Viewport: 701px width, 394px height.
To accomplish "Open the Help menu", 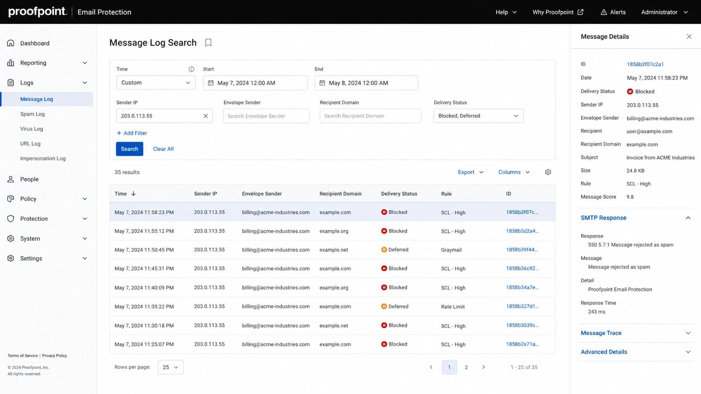I will 506,12.
